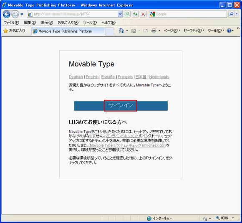Viewport: 242px width, 223px height.
Task: Switch language to English
Action: [92, 77]
